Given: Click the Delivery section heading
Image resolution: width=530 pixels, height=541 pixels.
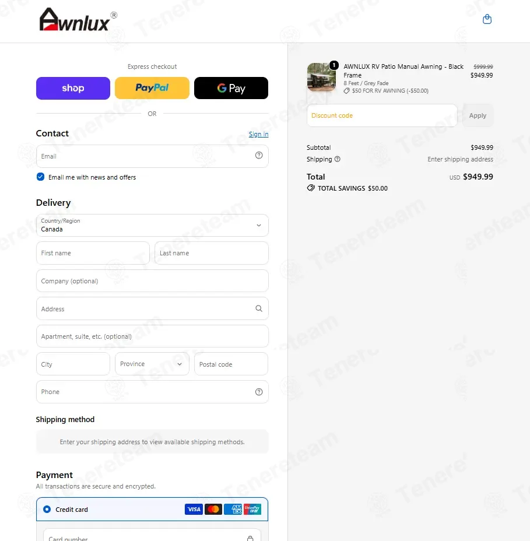Looking at the screenshot, I should point(54,202).
